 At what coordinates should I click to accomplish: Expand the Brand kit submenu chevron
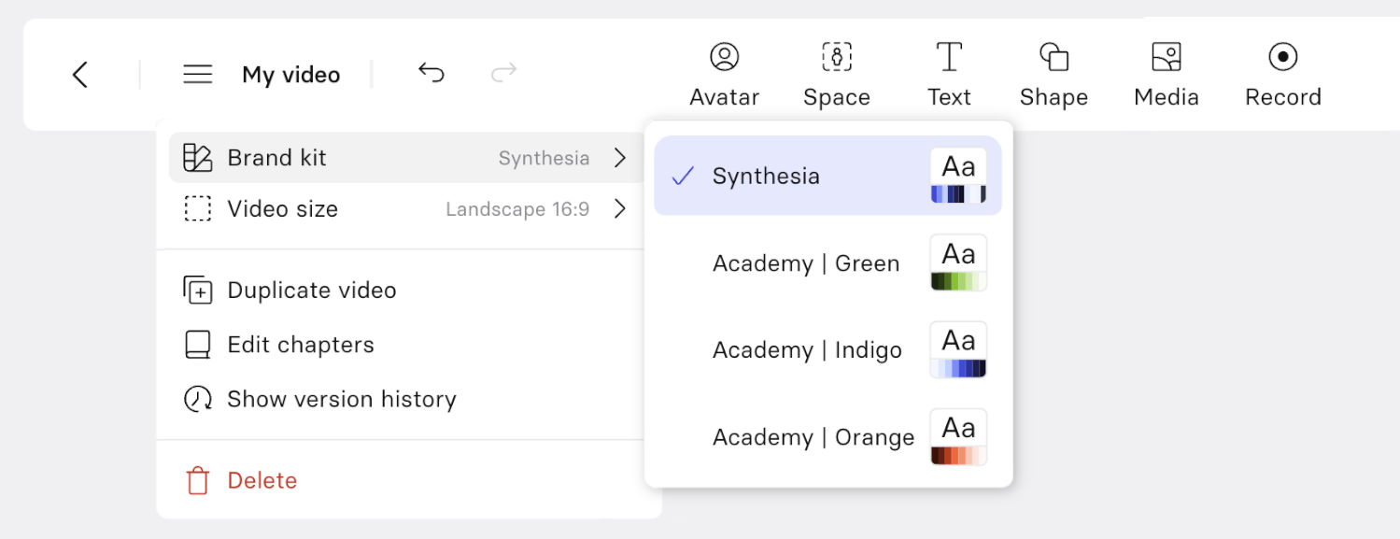619,158
